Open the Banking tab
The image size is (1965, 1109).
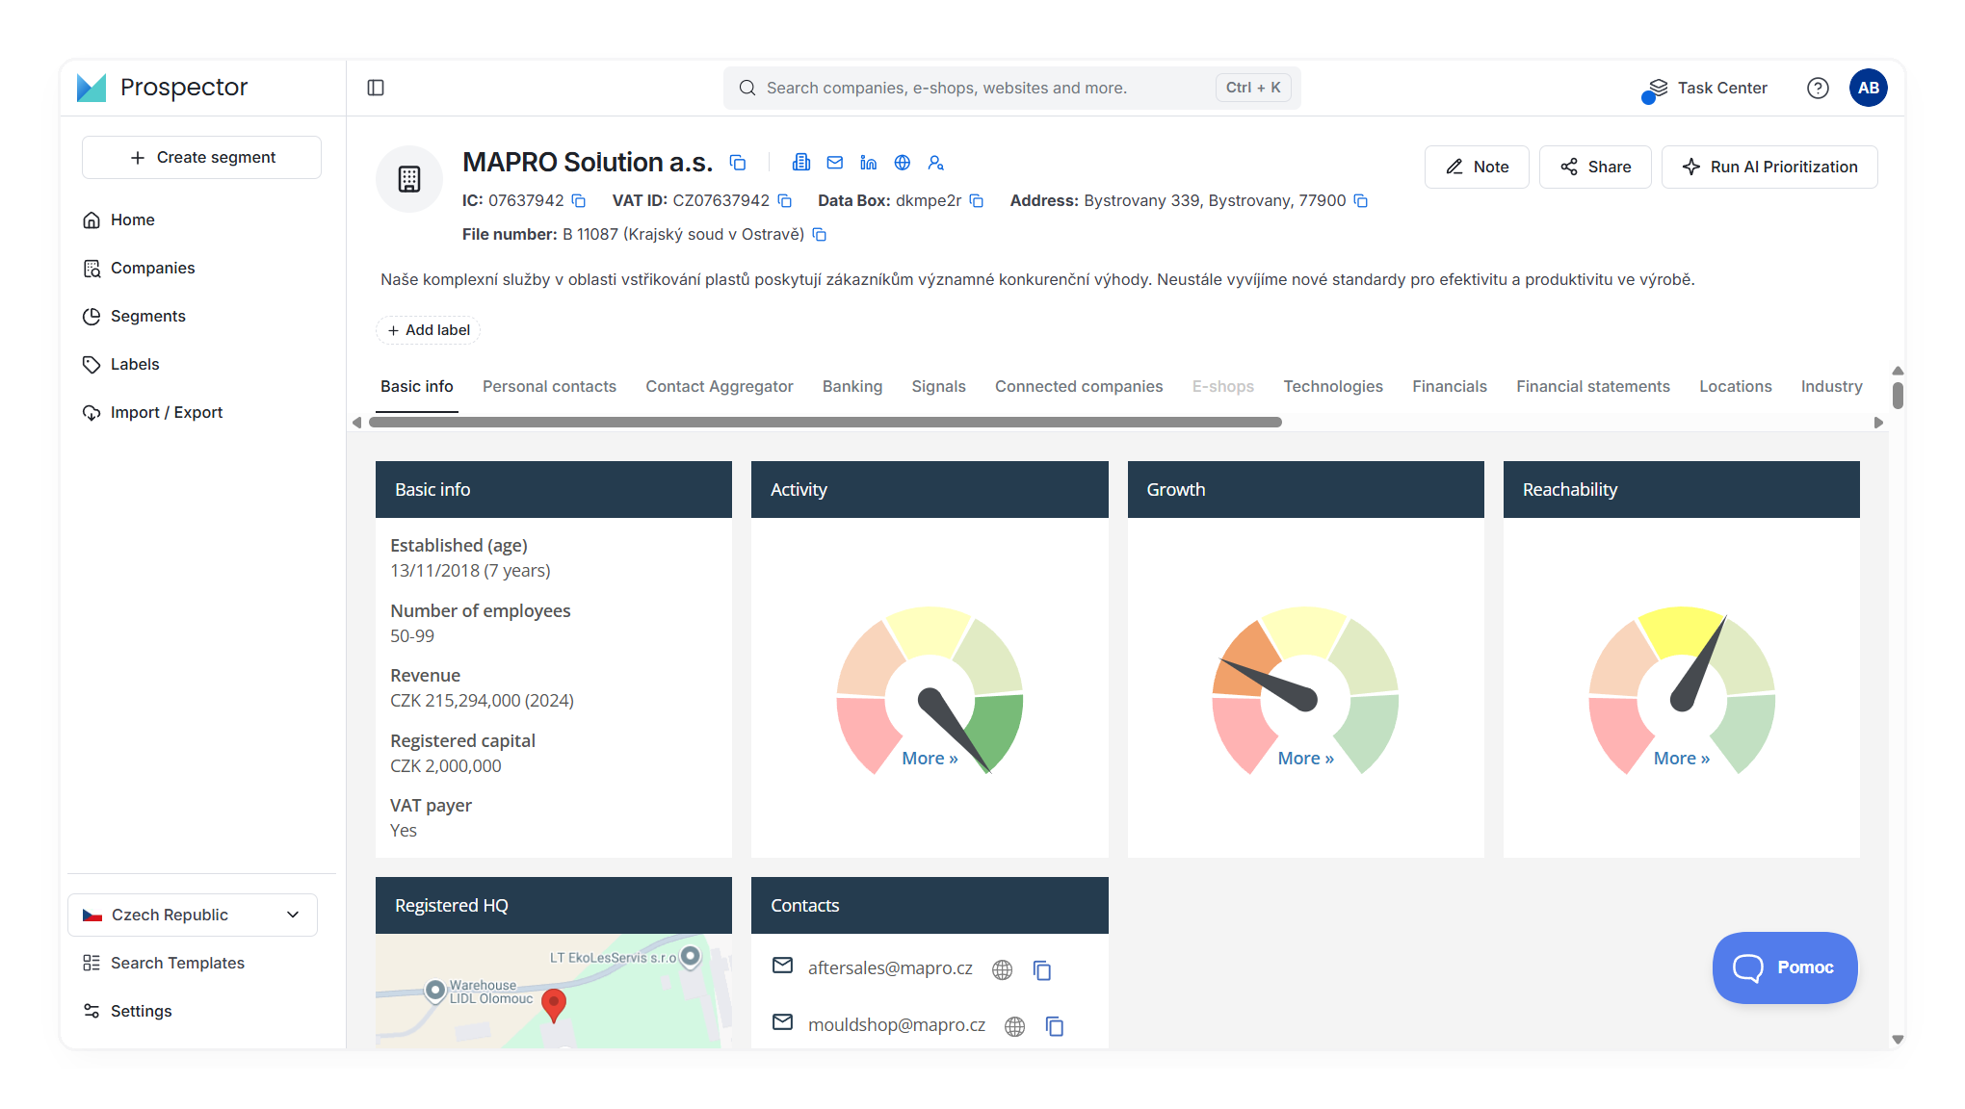852,386
